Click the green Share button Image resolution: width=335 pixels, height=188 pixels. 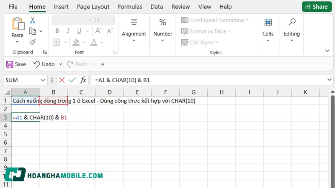(317, 7)
